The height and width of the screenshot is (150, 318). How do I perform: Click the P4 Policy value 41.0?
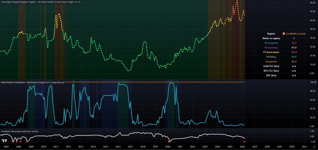click(x=294, y=57)
